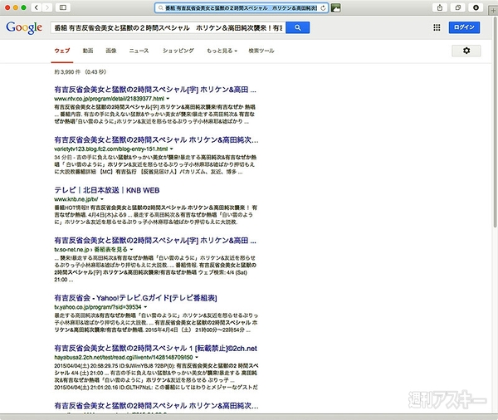Open the Share button in Safari toolbar
498x420 pixels.
tap(440, 7)
